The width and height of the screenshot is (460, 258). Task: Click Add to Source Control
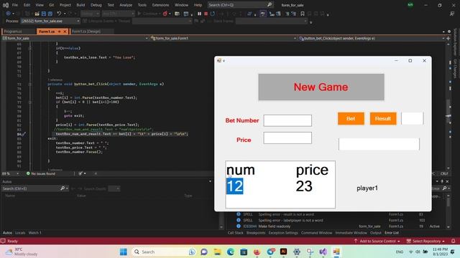pyautogui.click(x=377, y=241)
